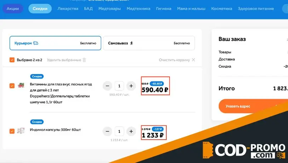Viewport: 288px width, 163px height.
Task: Click Удалить выбранные link
Action: [x=64, y=60]
